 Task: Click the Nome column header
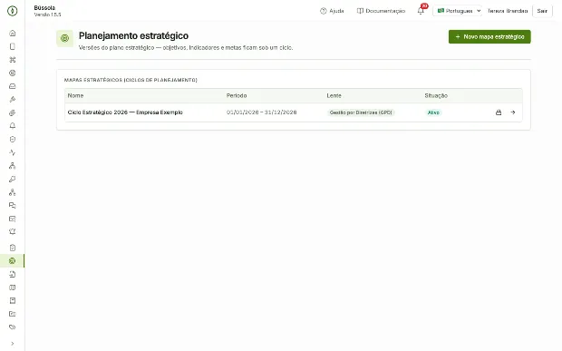(75, 96)
